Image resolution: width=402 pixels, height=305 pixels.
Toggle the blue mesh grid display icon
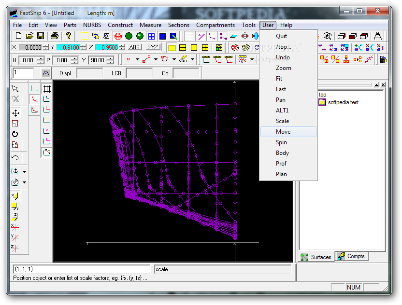coord(151,36)
